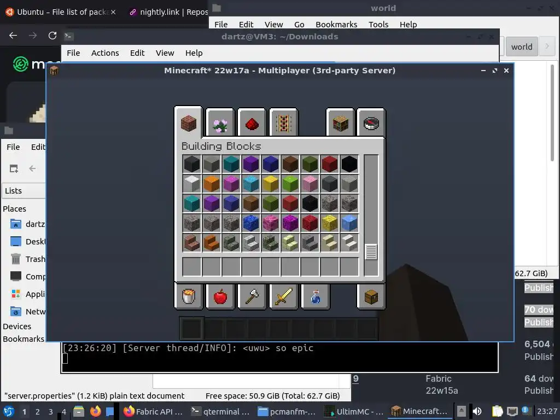Pick the blue tube coral block
Image resolution: width=560 pixels, height=420 pixels.
pos(250,223)
